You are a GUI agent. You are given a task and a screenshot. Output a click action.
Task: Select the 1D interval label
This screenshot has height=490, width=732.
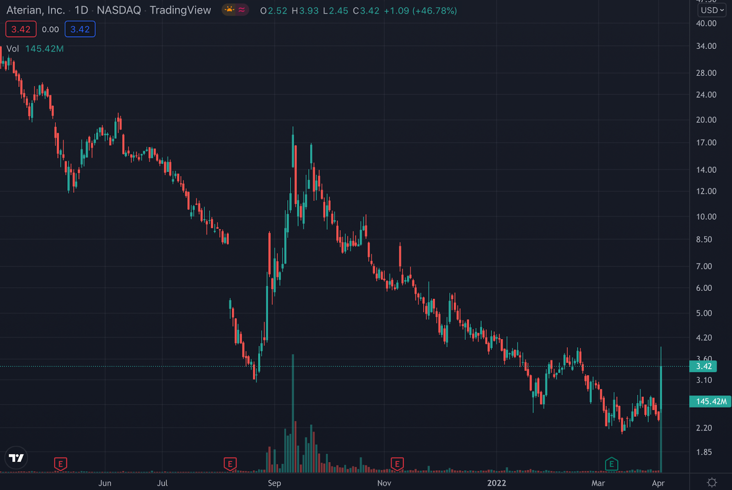pos(81,10)
